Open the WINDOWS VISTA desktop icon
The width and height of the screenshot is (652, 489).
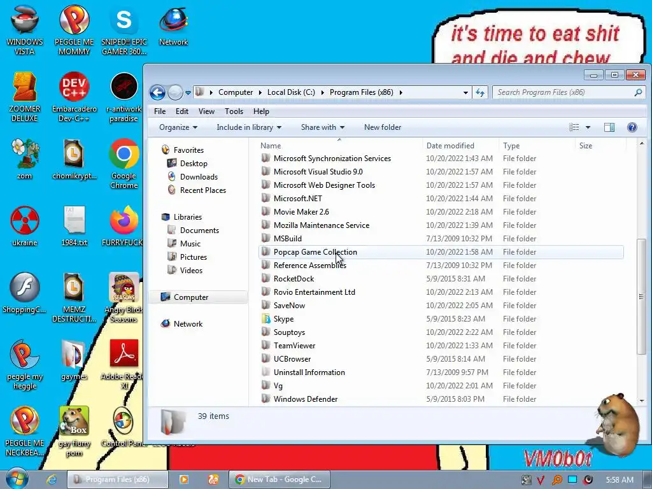click(x=25, y=29)
